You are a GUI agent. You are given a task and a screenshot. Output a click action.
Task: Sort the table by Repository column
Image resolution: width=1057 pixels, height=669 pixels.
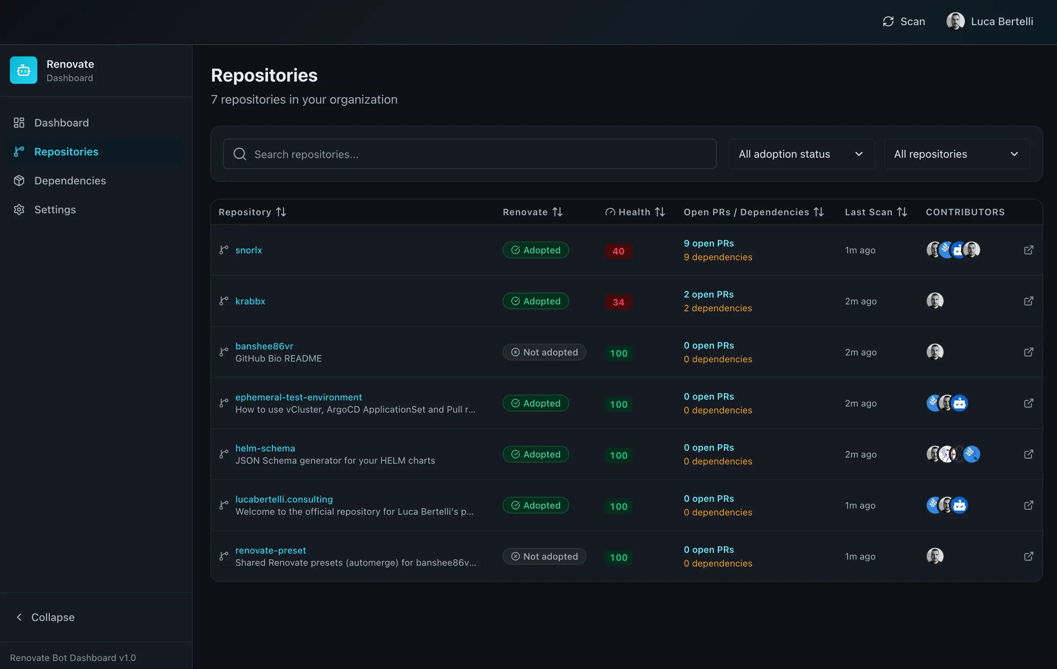tap(252, 212)
